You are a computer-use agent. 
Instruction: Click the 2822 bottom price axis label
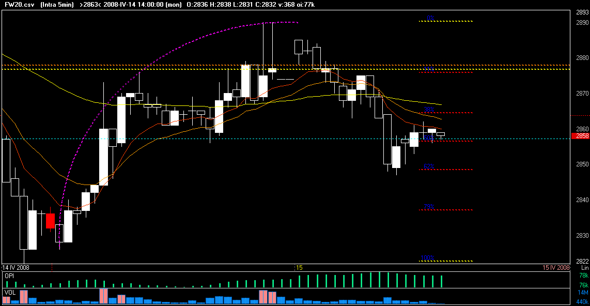click(x=582, y=261)
